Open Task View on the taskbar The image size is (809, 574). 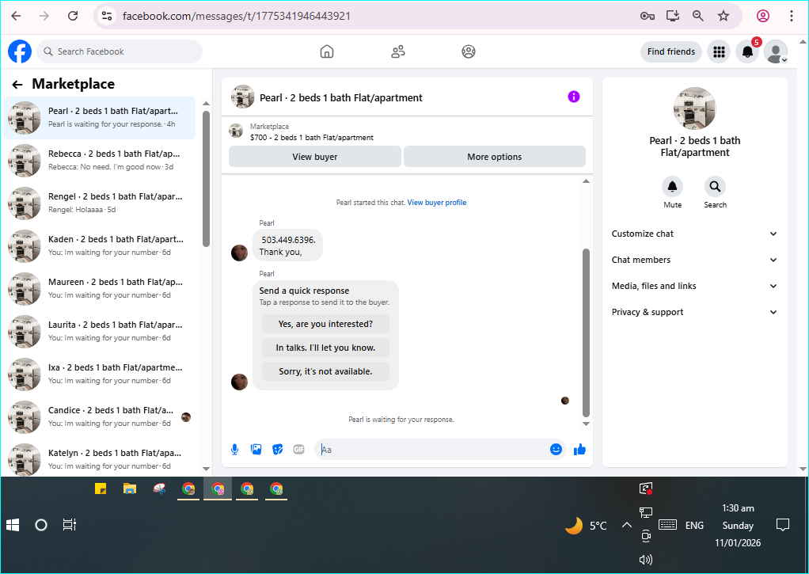click(69, 525)
